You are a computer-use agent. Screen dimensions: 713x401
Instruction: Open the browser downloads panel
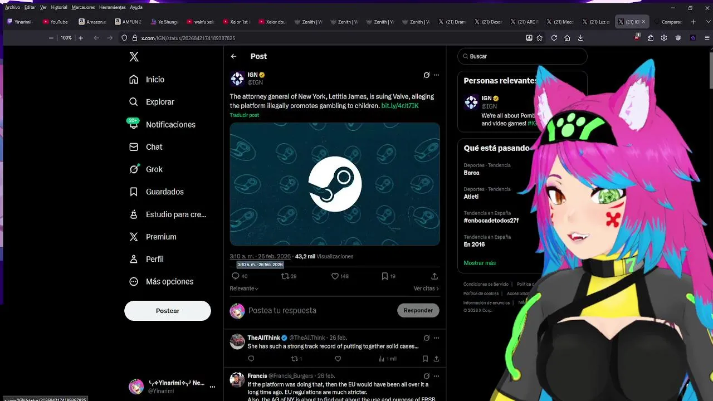[x=580, y=38]
